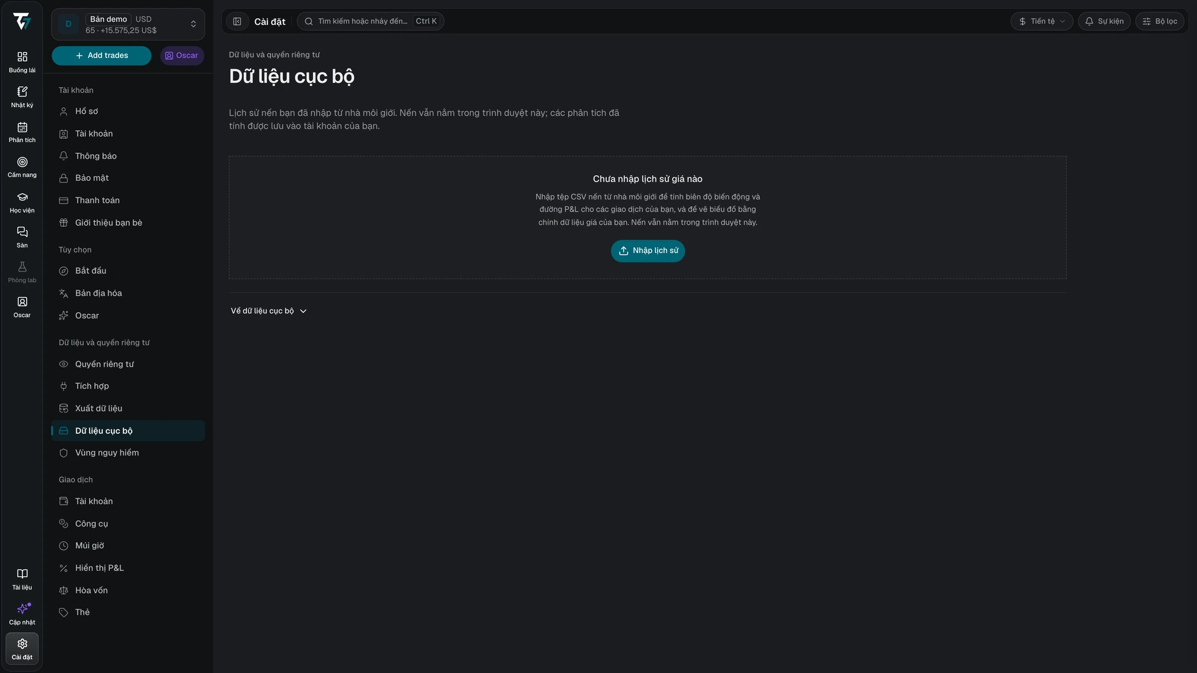Toggle sidebar panel icon beside Cài đặt
The height and width of the screenshot is (673, 1197).
(x=237, y=21)
